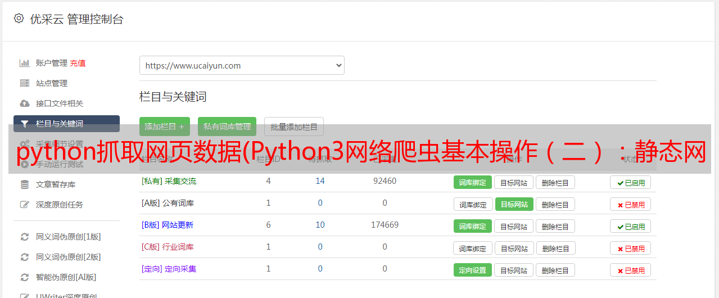
Task: Click refresh icon beside 同义词伪原创[2版]
Action: (24, 257)
